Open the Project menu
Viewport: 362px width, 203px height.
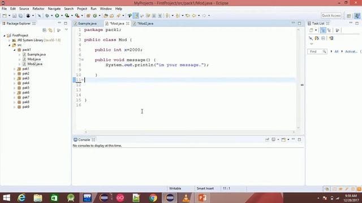point(82,8)
